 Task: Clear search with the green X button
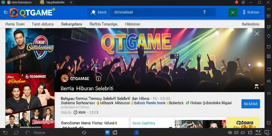[x=233, y=12]
